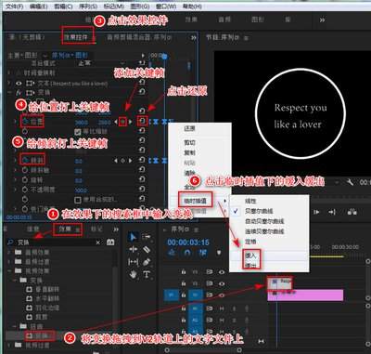Enable the use composition shutter angle checkbox
This screenshot has height=354, width=371.
coord(78,199)
